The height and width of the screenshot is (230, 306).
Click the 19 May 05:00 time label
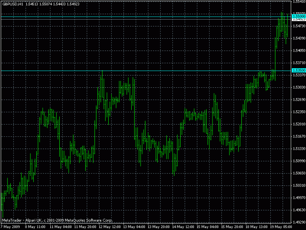pyautogui.click(x=281, y=227)
